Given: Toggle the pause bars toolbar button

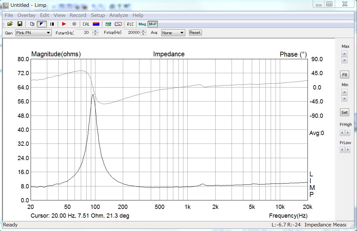Looking at the screenshot, I should pyautogui.click(x=52, y=24).
